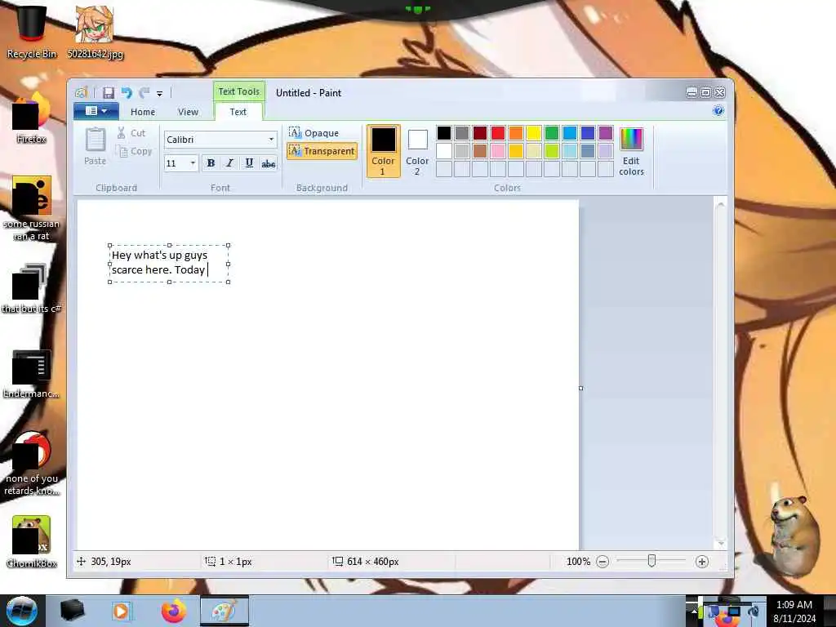
Task: Select the Firefox desktop shortcut
Action: 32,118
